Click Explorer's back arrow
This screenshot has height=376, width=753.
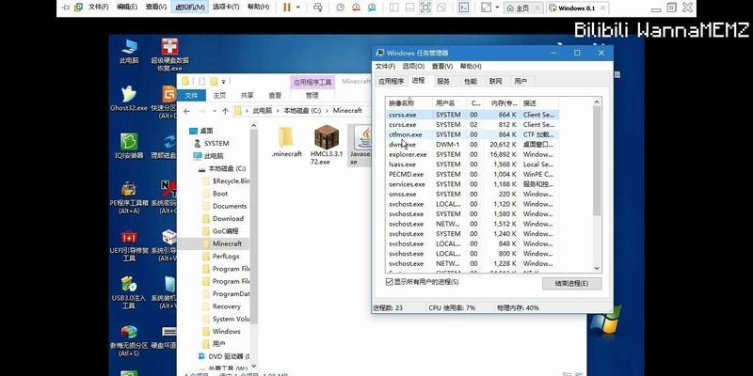[x=186, y=111]
